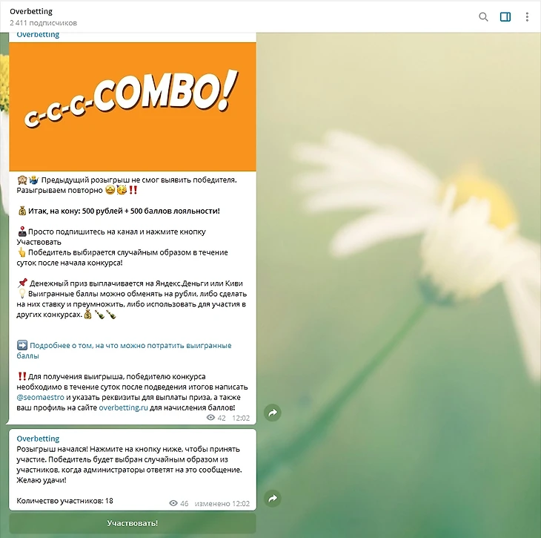Open the @seomaestro mention link

[40, 397]
